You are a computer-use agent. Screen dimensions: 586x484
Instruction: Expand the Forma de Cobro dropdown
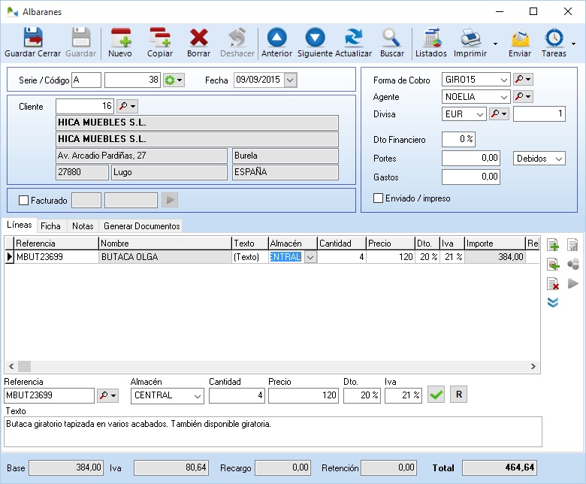503,80
